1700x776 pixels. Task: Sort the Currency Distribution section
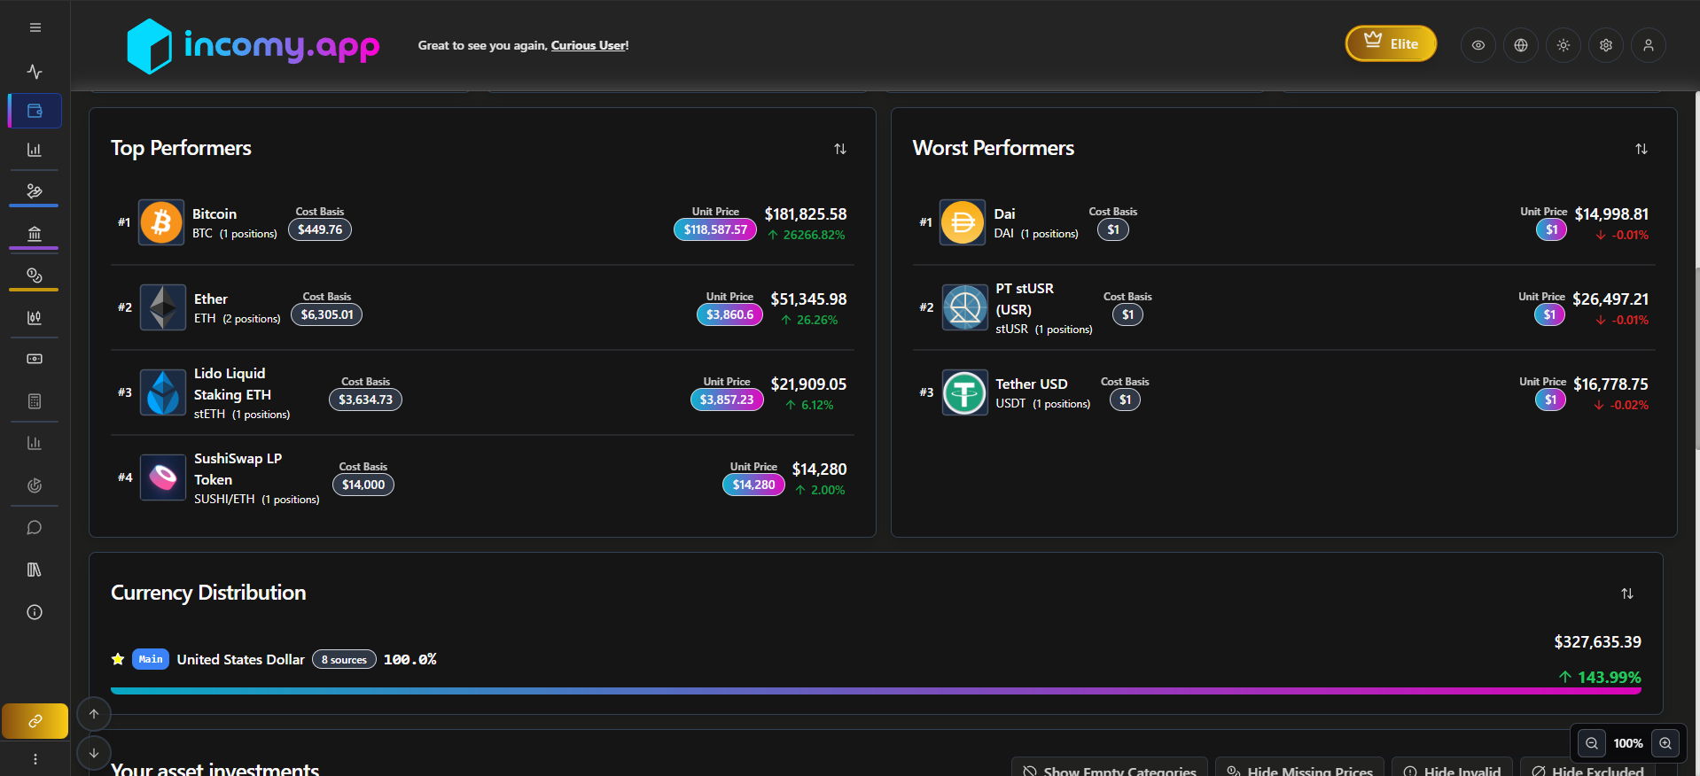tap(1627, 594)
